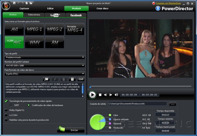Open the AVCHD 1920 x 1080 quality dropdown

pyautogui.click(x=44, y=66)
